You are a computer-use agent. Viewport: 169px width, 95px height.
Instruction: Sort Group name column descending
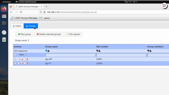pos(46,51)
